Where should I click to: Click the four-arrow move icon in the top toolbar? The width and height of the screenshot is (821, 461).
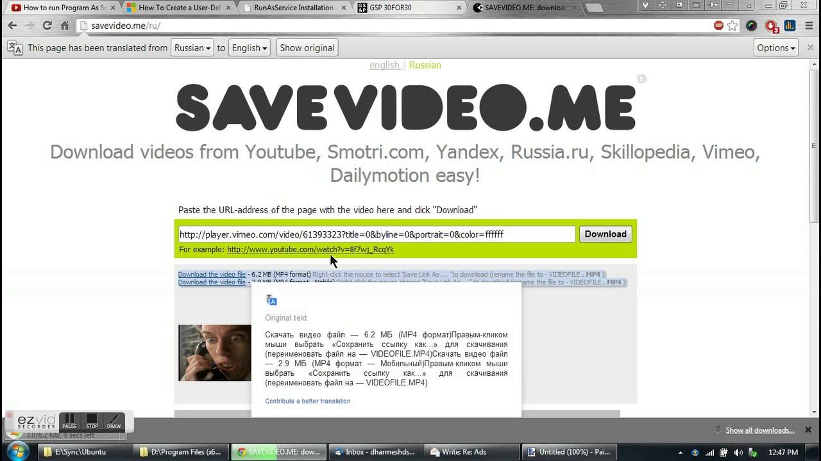click(x=663, y=5)
